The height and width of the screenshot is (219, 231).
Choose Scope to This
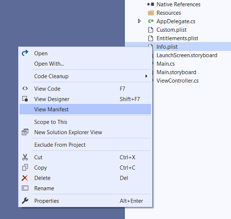point(50,122)
